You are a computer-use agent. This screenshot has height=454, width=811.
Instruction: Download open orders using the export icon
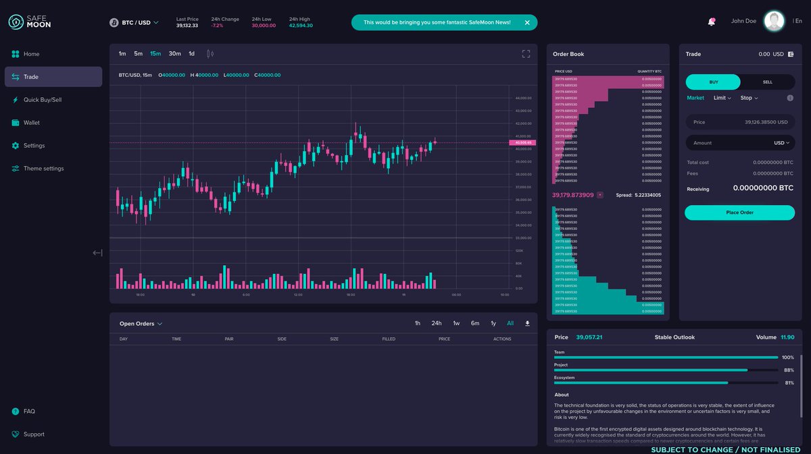click(529, 323)
